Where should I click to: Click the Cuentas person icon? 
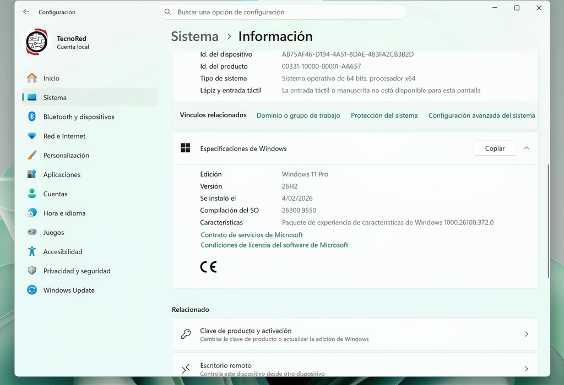[x=32, y=194]
